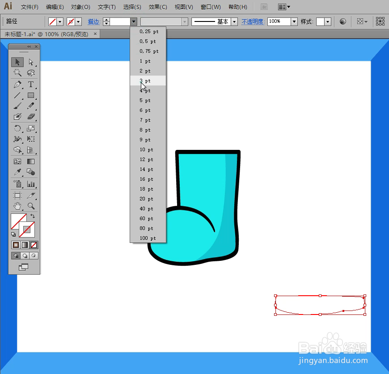Open the 视图(V) menu
389x374 pixels.
click(x=184, y=7)
